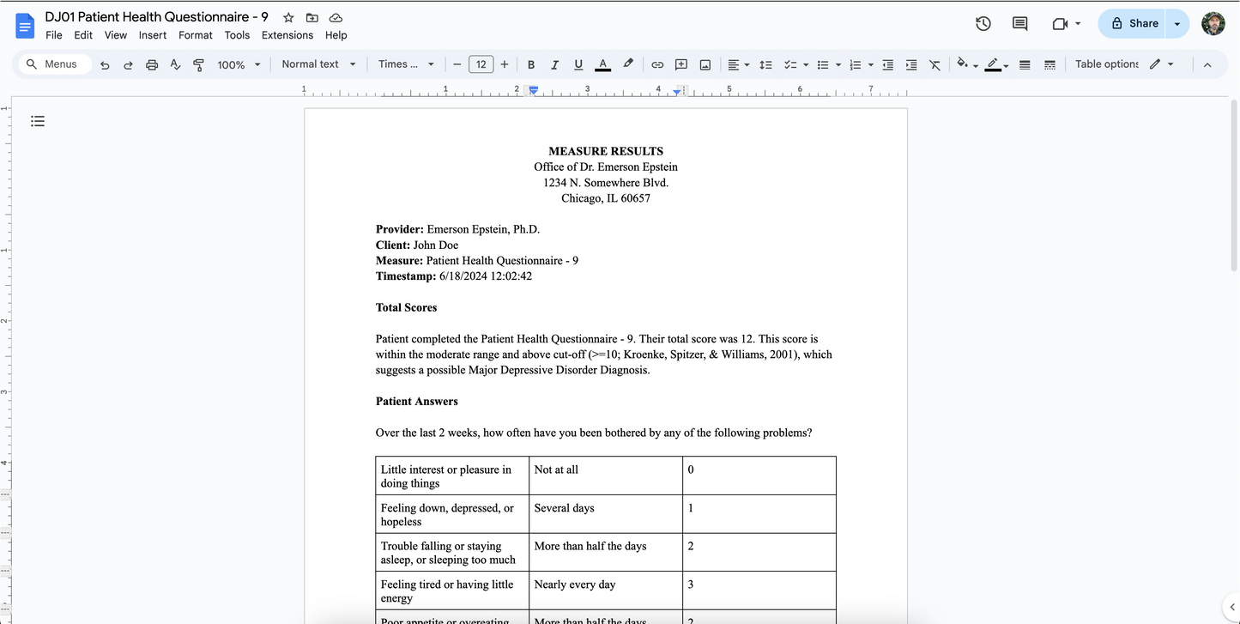The width and height of the screenshot is (1240, 624).
Task: Open version history clock icon
Action: 983,24
